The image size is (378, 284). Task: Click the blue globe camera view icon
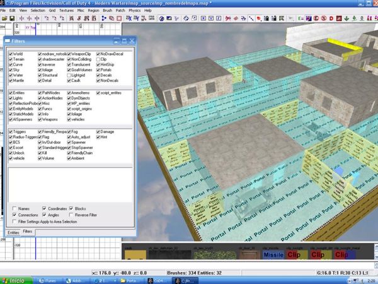pos(161,18)
